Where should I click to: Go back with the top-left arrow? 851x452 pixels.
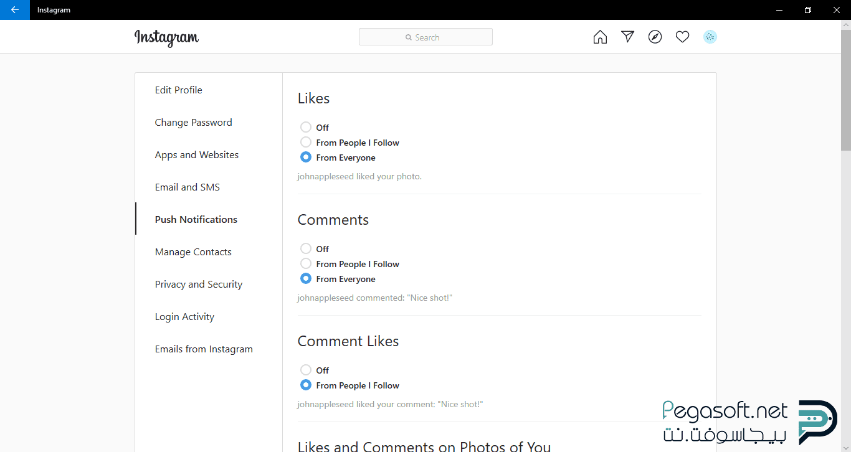[x=14, y=10]
